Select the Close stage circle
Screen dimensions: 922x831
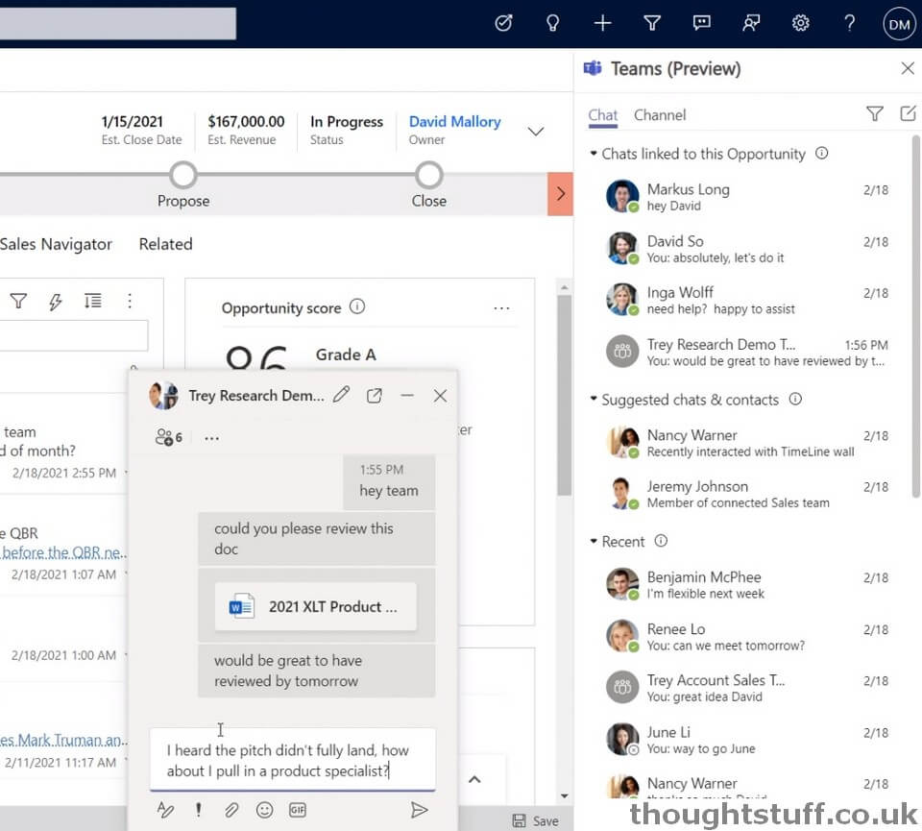428,175
